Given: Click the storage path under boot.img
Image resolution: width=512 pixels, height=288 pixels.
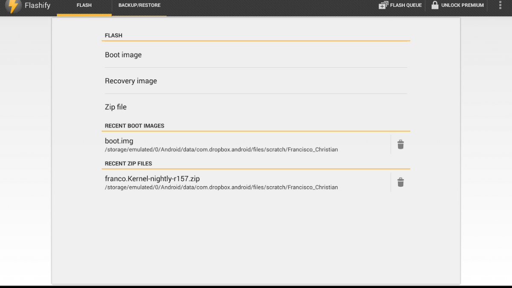Looking at the screenshot, I should coord(221,150).
